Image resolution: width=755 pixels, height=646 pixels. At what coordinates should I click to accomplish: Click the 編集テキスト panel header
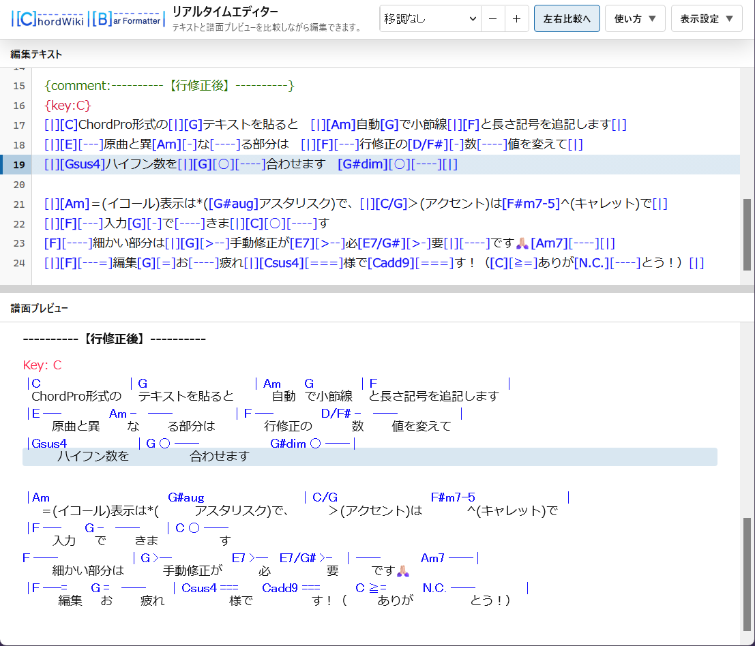36,55
